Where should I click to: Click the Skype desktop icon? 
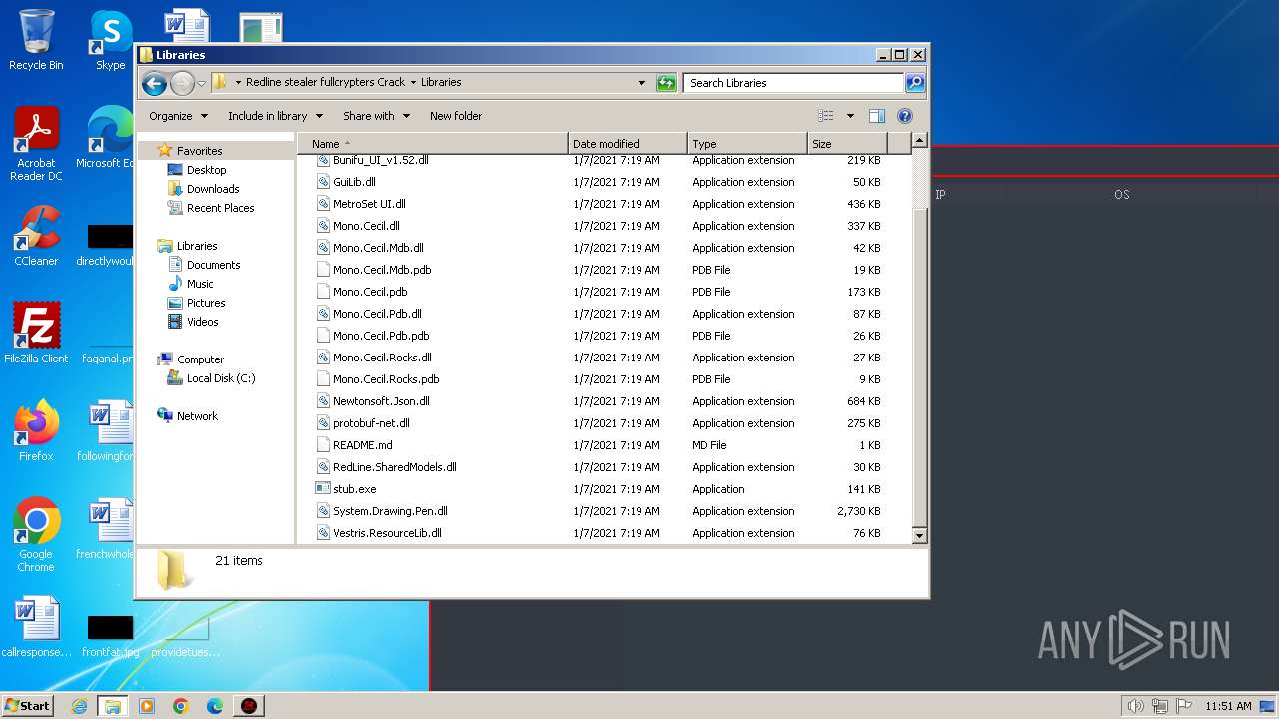coord(110,41)
